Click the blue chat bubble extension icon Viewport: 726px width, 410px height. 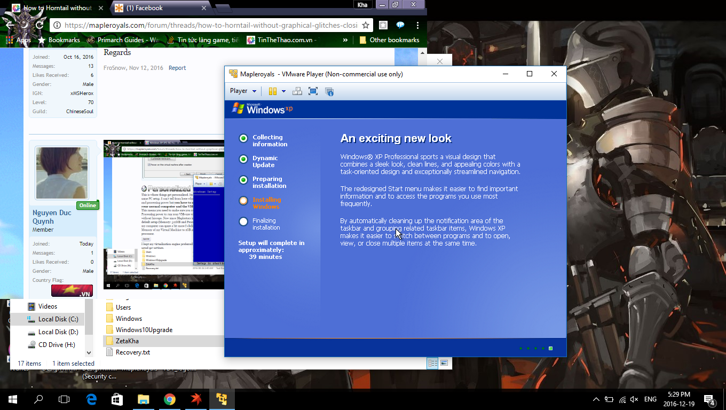pyautogui.click(x=400, y=25)
